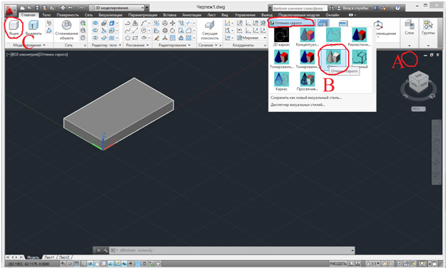448x268 pixels.
Task: Select the Выдавить (Extrude) tool
Action: (x=34, y=28)
